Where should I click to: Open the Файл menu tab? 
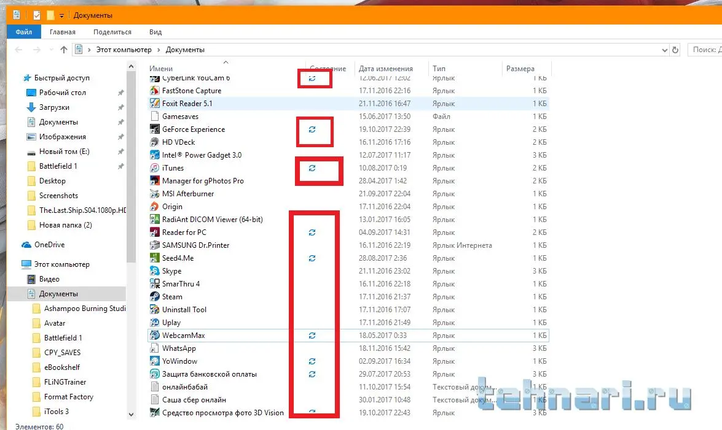pyautogui.click(x=24, y=32)
